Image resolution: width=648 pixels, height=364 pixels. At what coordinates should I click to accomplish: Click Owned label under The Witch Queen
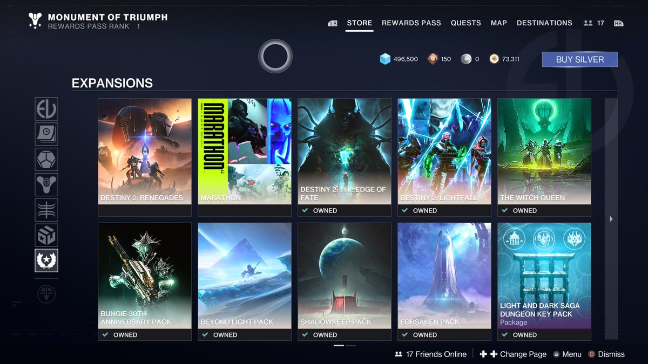[525, 210]
